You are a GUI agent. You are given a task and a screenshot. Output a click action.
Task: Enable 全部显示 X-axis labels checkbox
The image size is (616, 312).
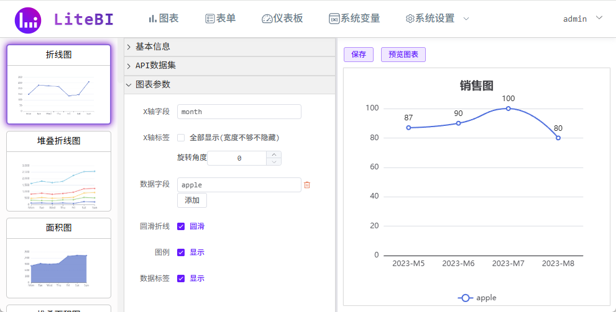pos(181,138)
